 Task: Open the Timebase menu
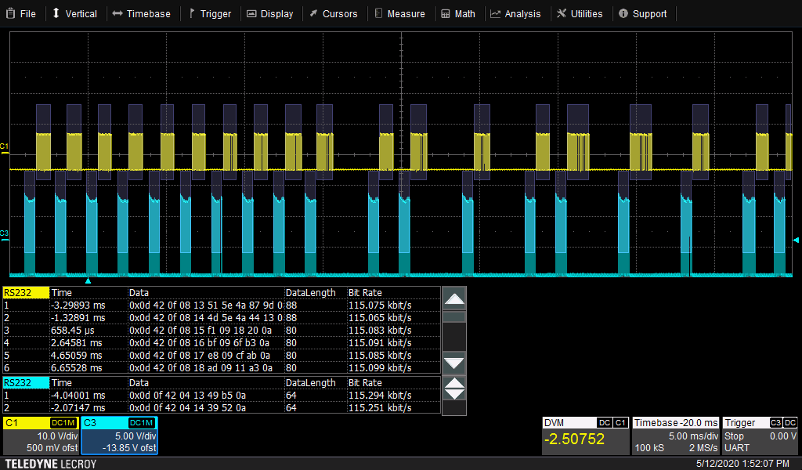[141, 13]
